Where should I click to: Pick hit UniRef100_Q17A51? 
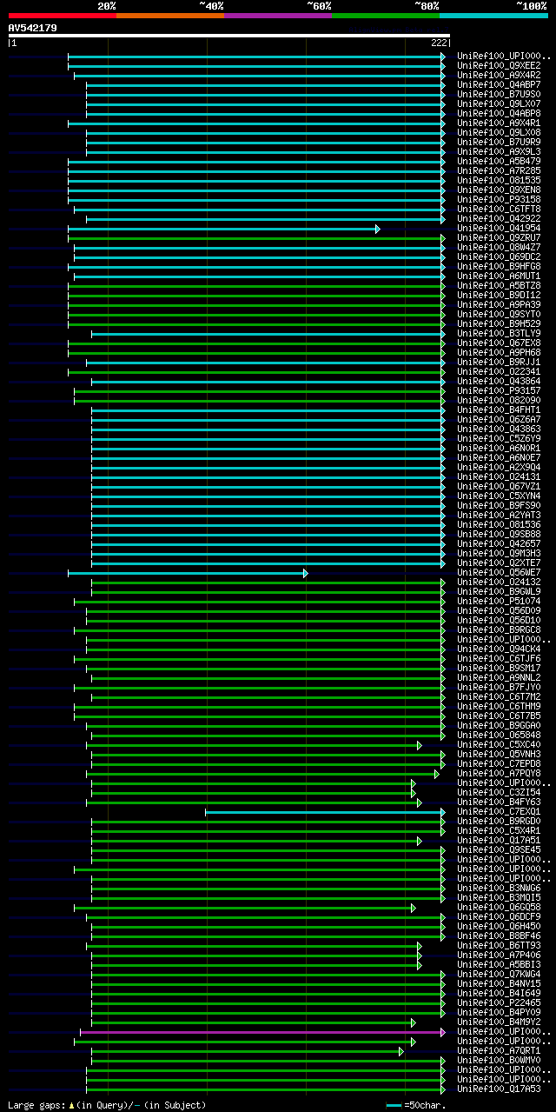pyautogui.click(x=499, y=841)
